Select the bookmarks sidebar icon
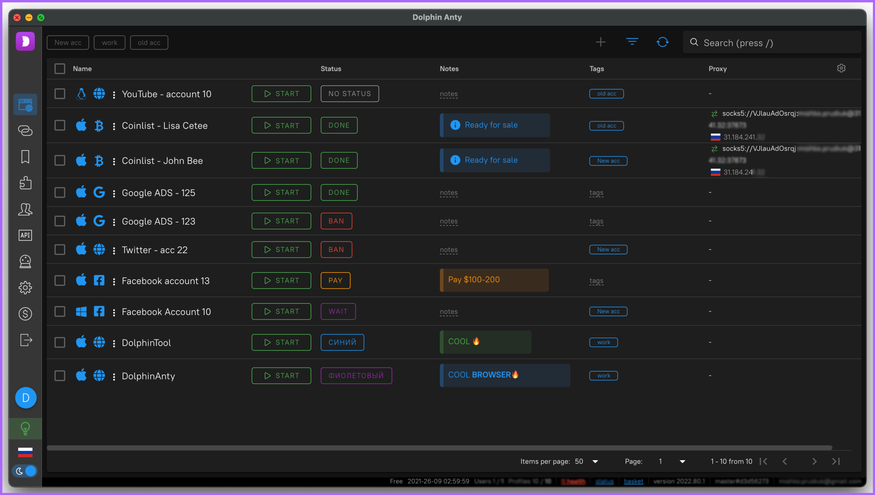The width and height of the screenshot is (875, 495). 25,157
